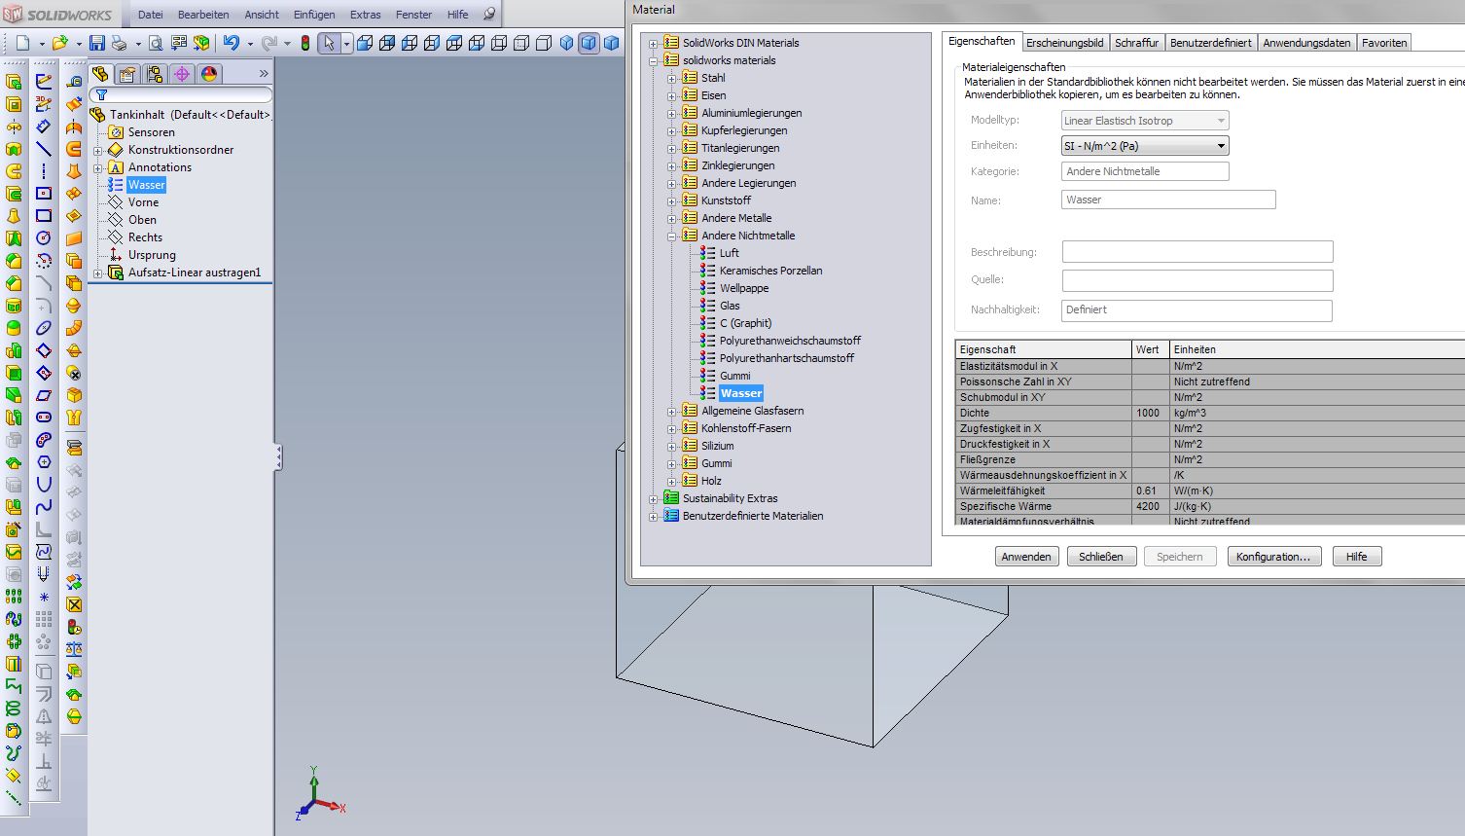Select the Circle sketch tool
Viewport: 1465px width, 836px height.
point(44,237)
